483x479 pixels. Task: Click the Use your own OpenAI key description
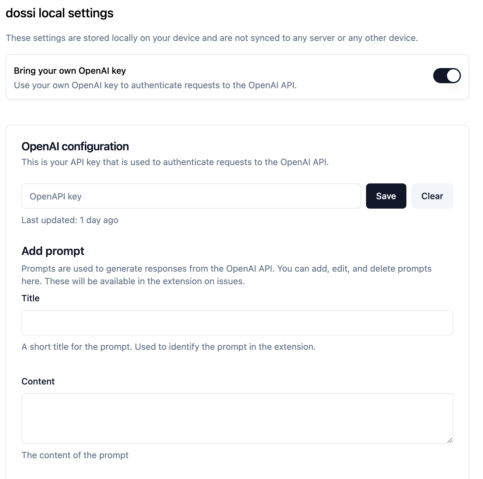tap(155, 85)
